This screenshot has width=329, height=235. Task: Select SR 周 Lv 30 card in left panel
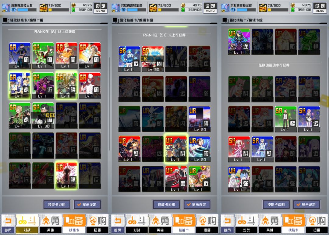tap(43, 116)
